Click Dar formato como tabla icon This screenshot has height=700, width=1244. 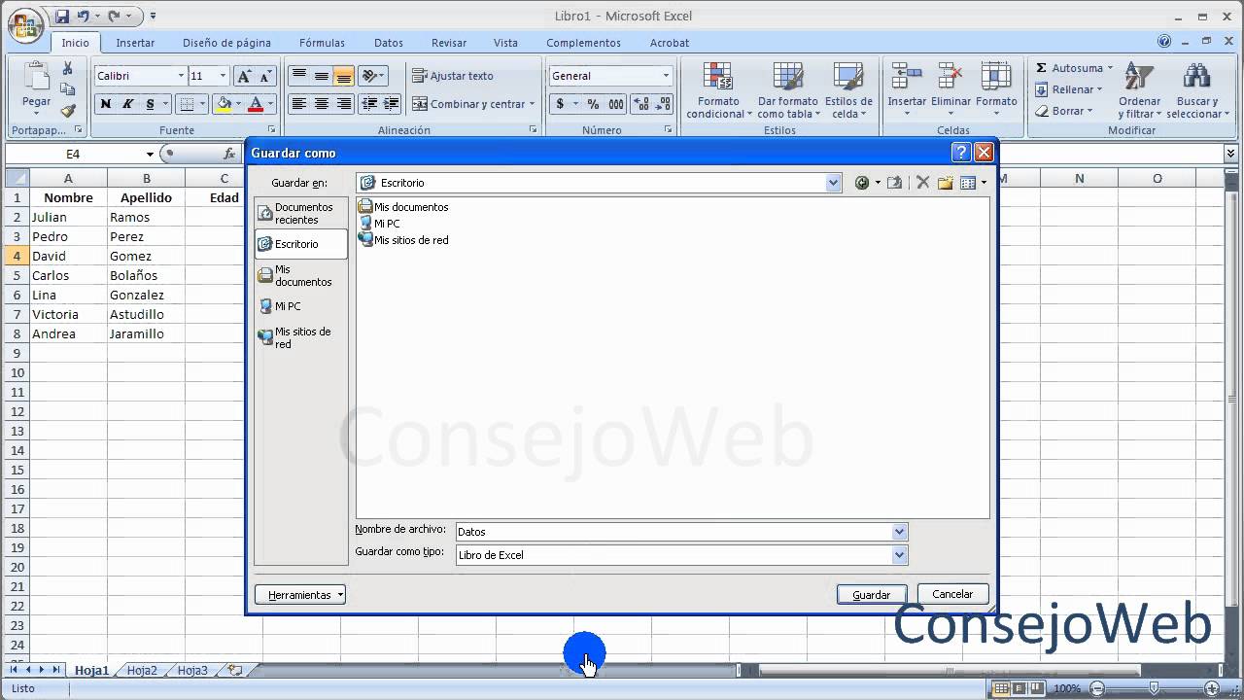tap(788, 78)
